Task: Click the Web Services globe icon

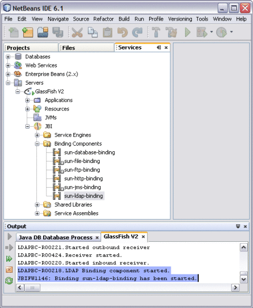Action: pos(18,65)
